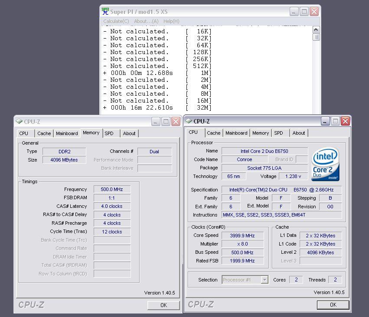Click the Super PI app icon in title bar
This screenshot has height=317, width=369.
pyautogui.click(x=105, y=11)
